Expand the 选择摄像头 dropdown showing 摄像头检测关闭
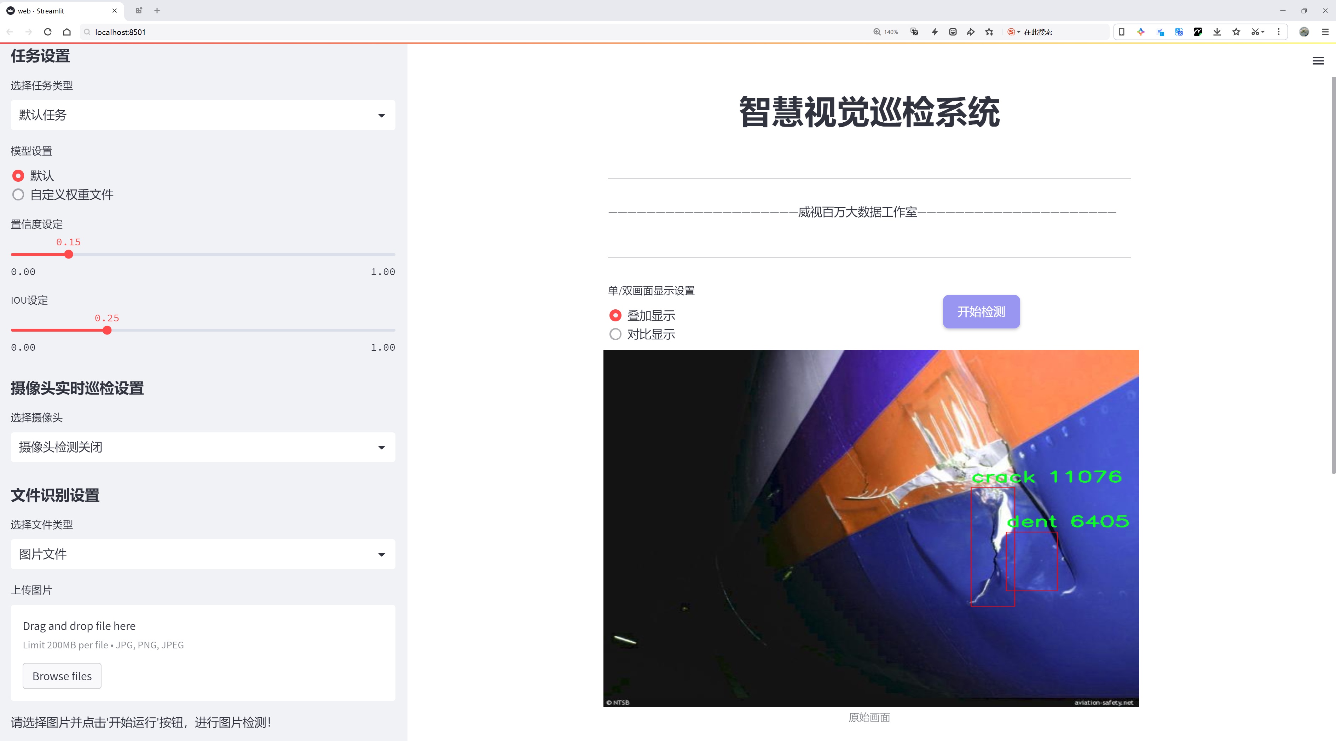The image size is (1336, 741). pyautogui.click(x=203, y=447)
